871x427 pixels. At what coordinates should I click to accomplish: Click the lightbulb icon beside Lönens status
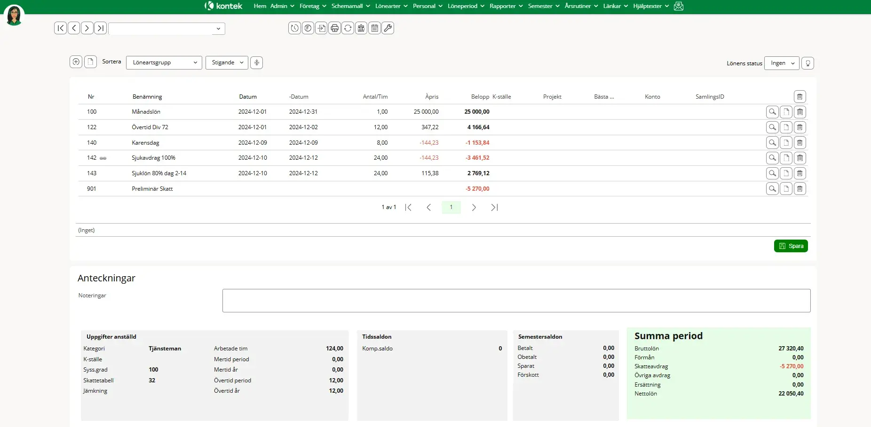[x=808, y=63]
